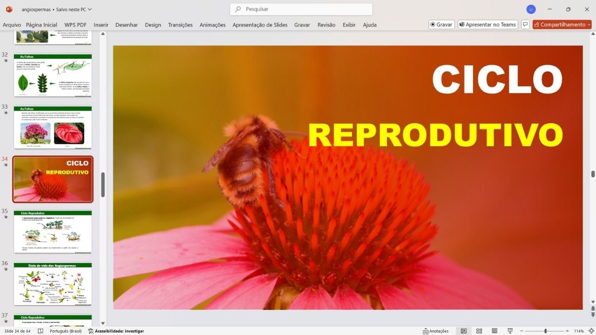This screenshot has height=335, width=596.
Task: Click the slide editor scrollbar handle
Action: 593,174
